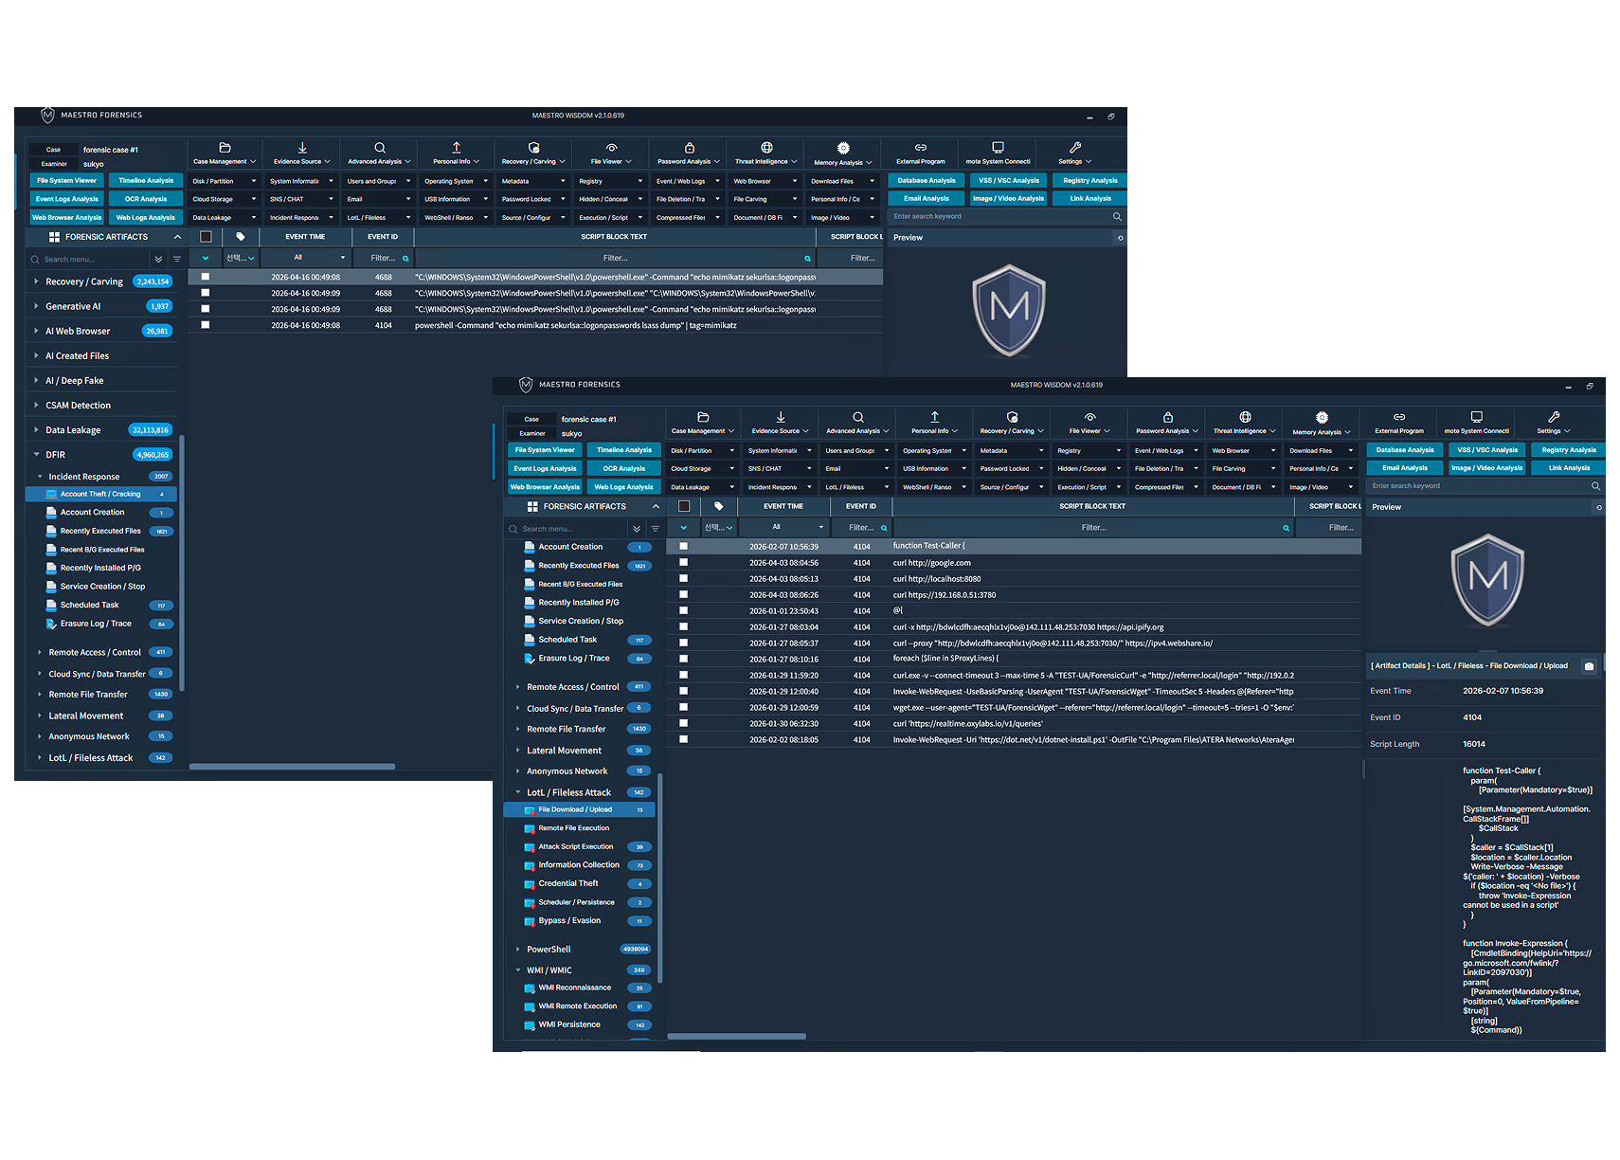1620x1160 pixels.
Task: Click Threat Intelligence globe icon in front window
Action: (1245, 417)
